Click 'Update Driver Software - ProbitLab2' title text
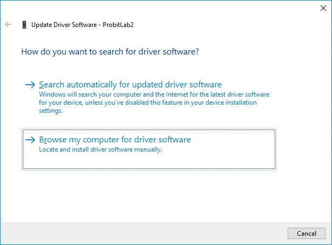332x245 pixels. point(82,25)
